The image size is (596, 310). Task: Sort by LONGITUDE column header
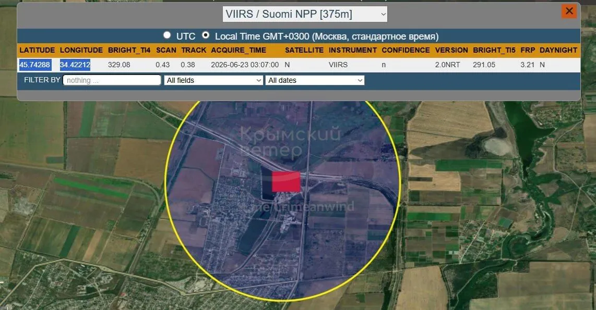pos(81,50)
